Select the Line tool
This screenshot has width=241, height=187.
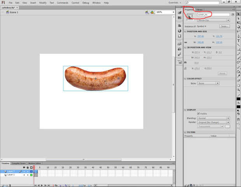click(238, 45)
